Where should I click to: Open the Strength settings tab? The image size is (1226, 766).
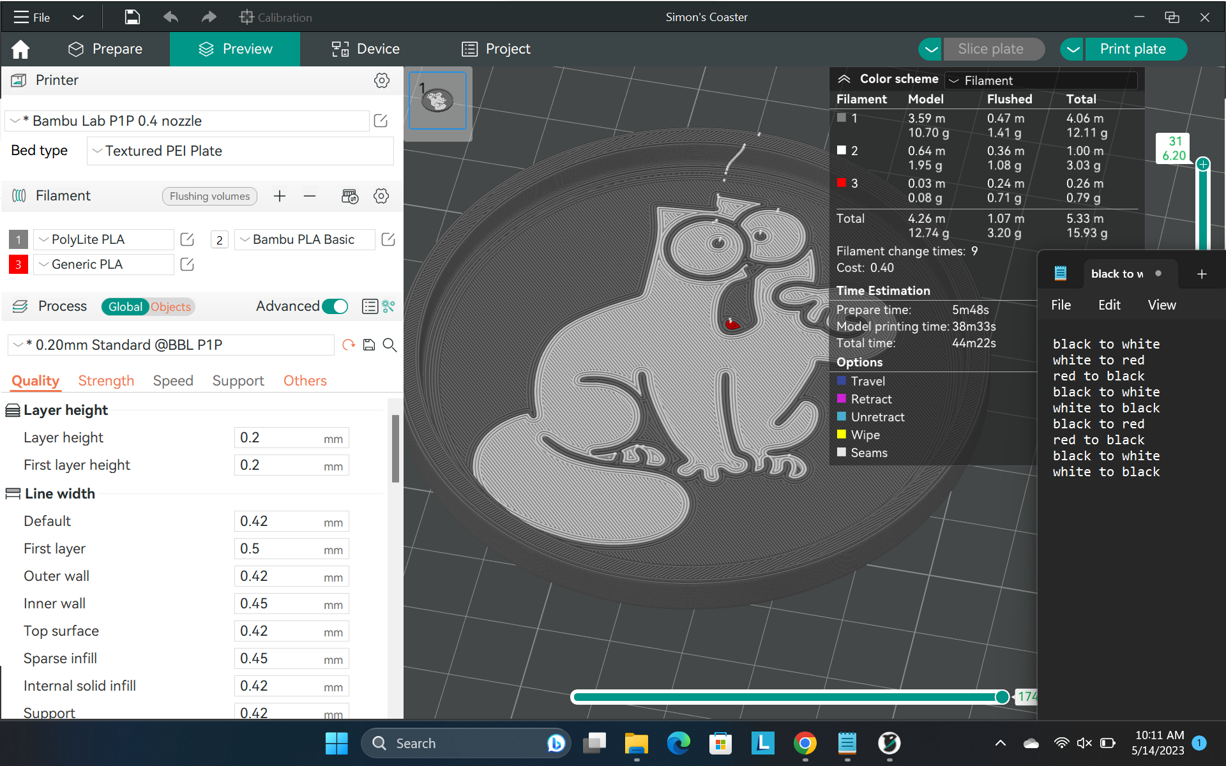pos(106,381)
